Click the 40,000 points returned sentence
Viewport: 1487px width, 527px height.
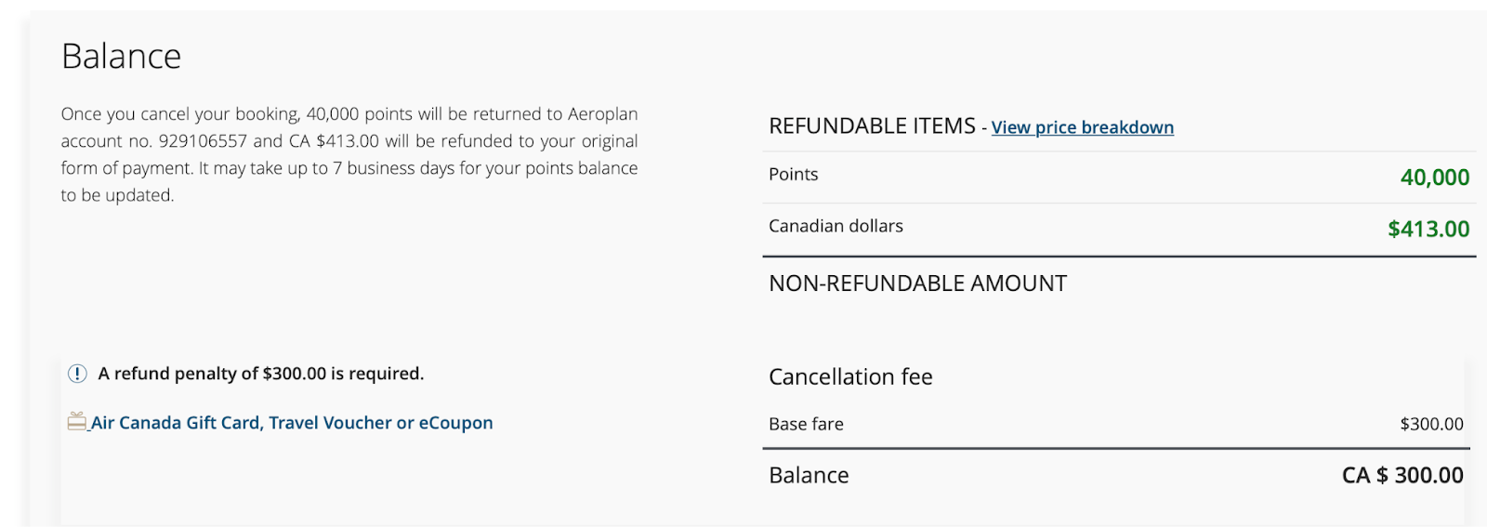tap(349, 114)
